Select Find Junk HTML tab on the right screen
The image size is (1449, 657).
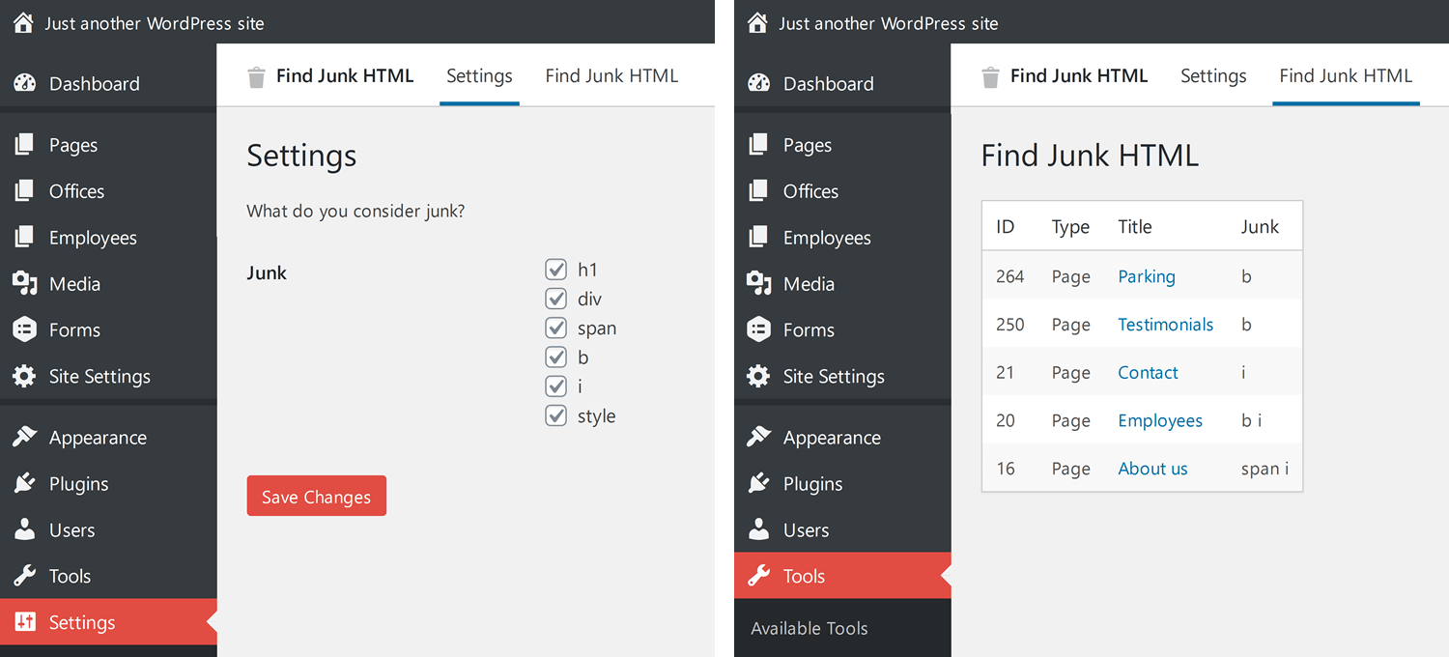coord(1346,75)
